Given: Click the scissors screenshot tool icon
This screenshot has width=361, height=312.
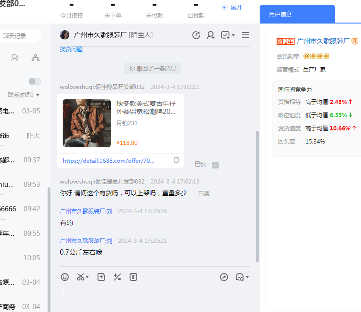Looking at the screenshot, I should click(81, 277).
